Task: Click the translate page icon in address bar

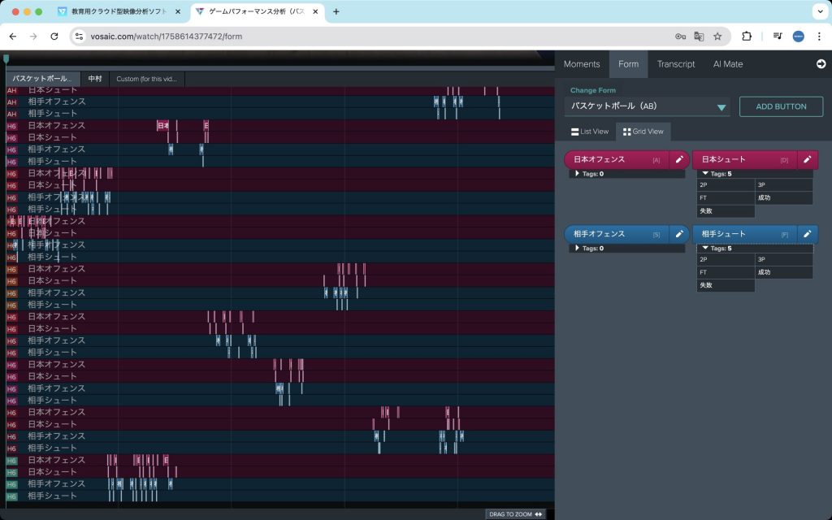Action: click(x=699, y=37)
